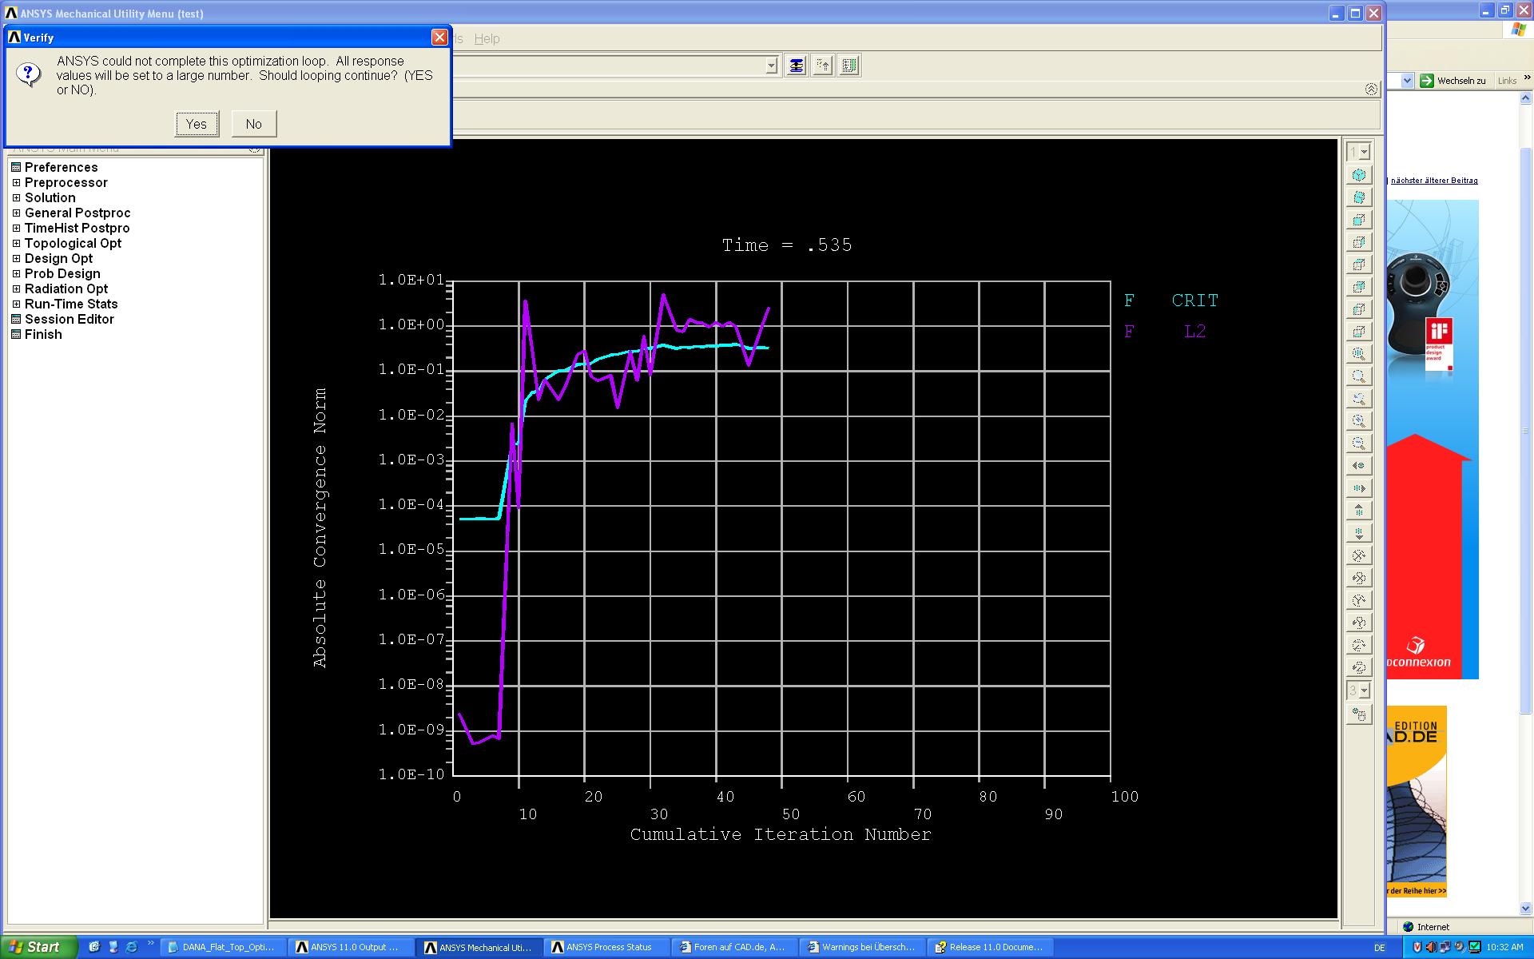Click the question mark icon in Verify dialog
This screenshot has width=1534, height=959.
coord(29,74)
